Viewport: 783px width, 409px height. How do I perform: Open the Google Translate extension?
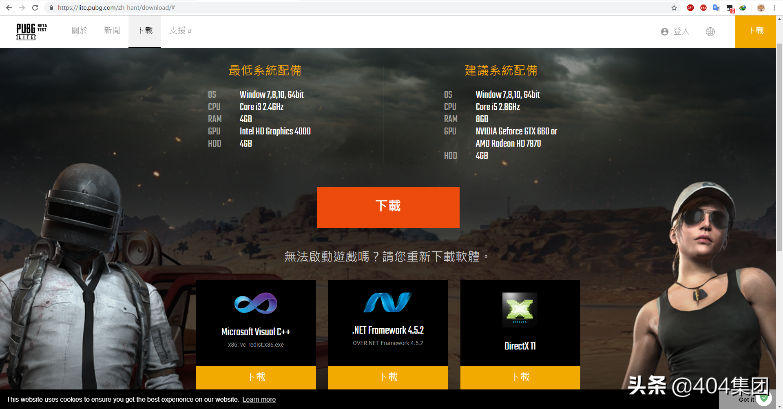coord(717,8)
